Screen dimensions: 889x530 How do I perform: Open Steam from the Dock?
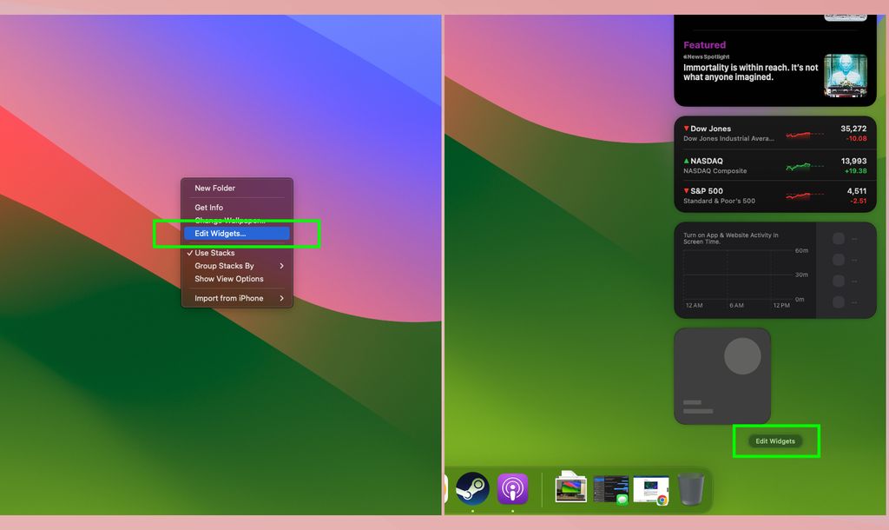tap(472, 488)
